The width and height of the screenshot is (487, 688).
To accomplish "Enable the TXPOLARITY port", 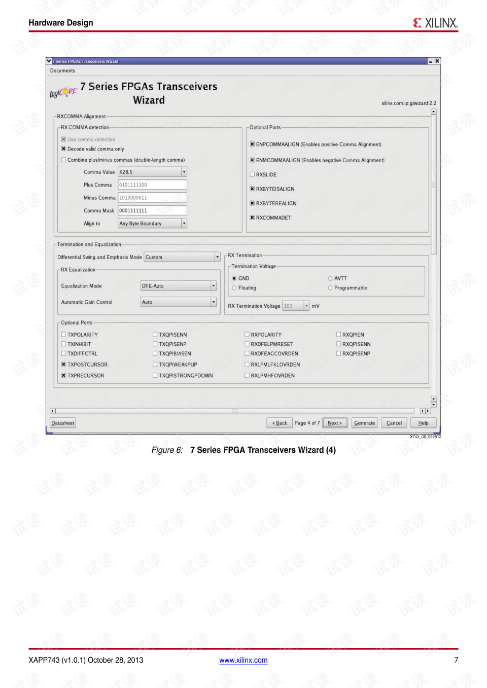I will (63, 335).
